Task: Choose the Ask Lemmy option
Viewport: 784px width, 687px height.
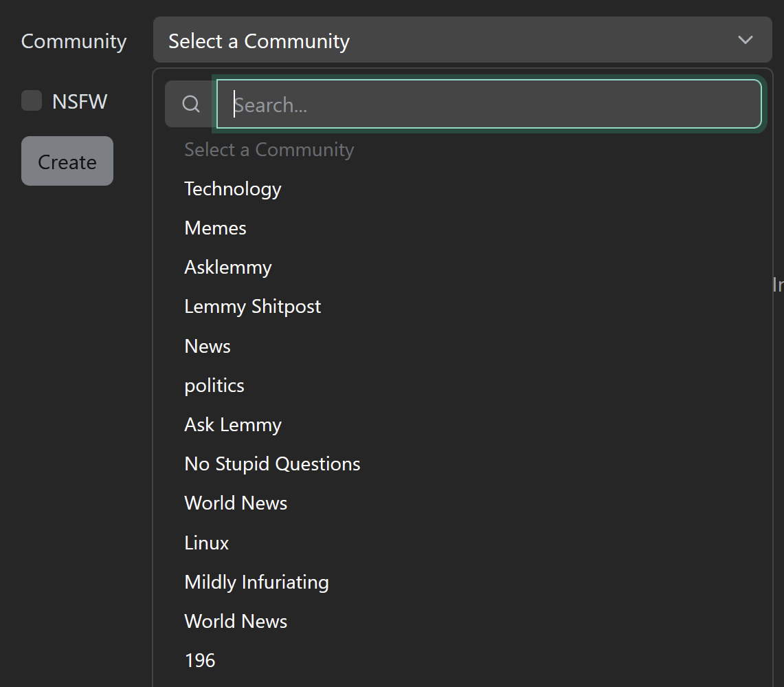Action: [x=233, y=424]
